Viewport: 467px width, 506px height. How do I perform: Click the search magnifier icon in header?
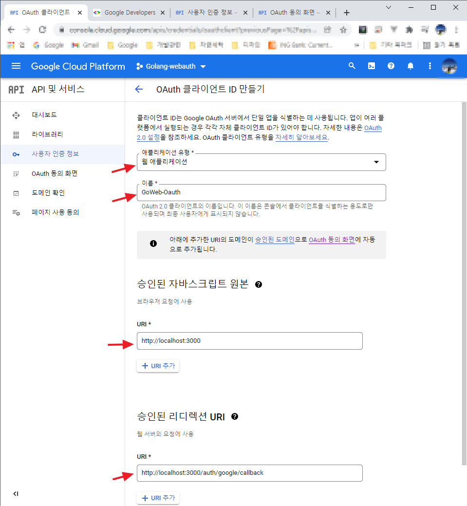(352, 66)
